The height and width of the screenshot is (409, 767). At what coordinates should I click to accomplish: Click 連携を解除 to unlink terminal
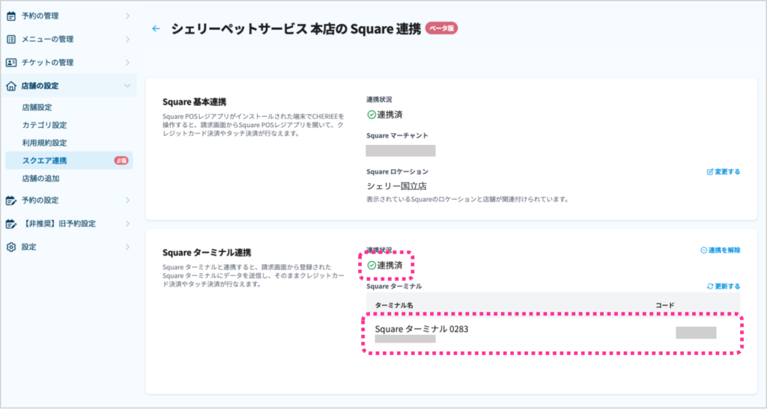720,250
